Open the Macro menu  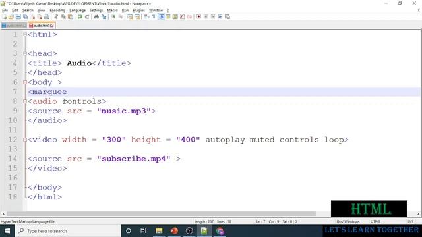112,10
